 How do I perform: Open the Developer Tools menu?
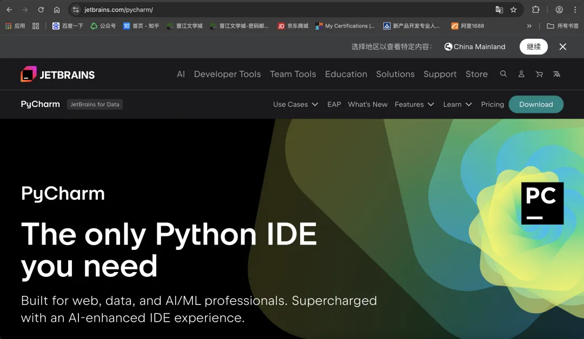(x=227, y=74)
